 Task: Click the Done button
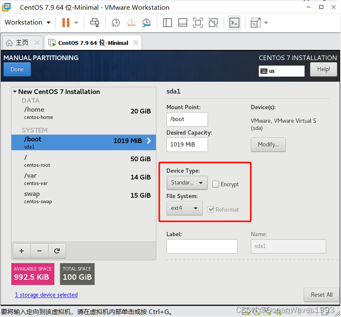coord(17,69)
